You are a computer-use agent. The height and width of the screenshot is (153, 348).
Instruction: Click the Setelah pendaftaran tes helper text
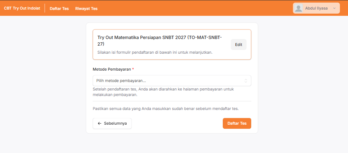point(163,92)
